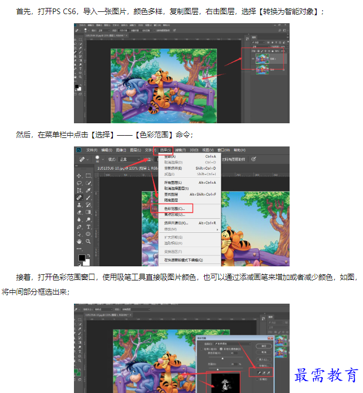
Task: Select the History Brush tool in the second screenshot
Action: pyautogui.click(x=88, y=205)
